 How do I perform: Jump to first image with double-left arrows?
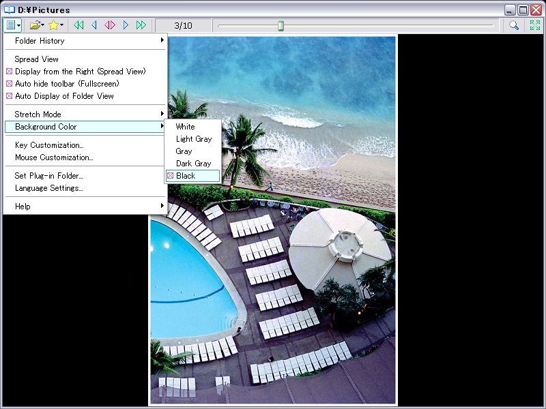pos(79,25)
